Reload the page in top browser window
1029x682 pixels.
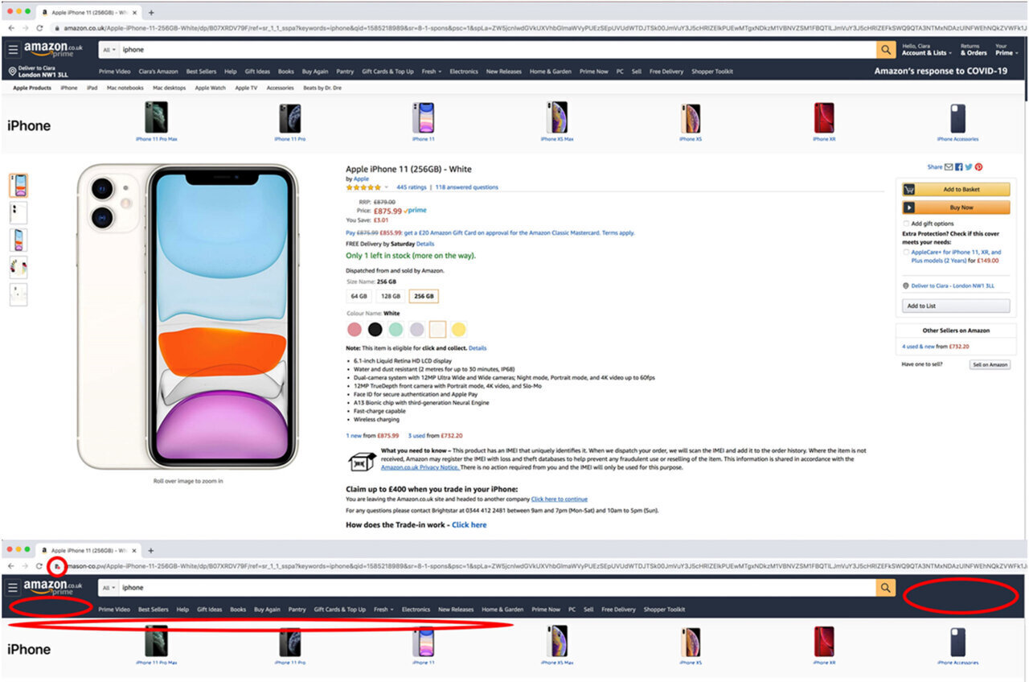pos(39,27)
